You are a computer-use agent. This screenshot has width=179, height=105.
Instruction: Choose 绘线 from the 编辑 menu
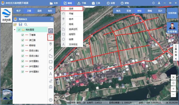pos(72,24)
